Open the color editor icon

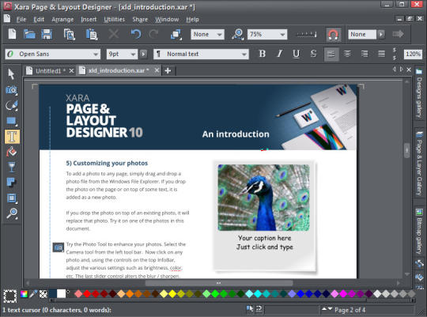point(24,294)
